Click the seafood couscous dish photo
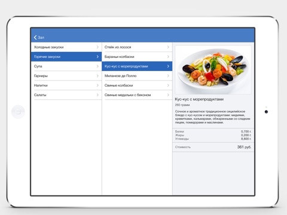Screen dimensions: 287x215 click(x=213, y=70)
